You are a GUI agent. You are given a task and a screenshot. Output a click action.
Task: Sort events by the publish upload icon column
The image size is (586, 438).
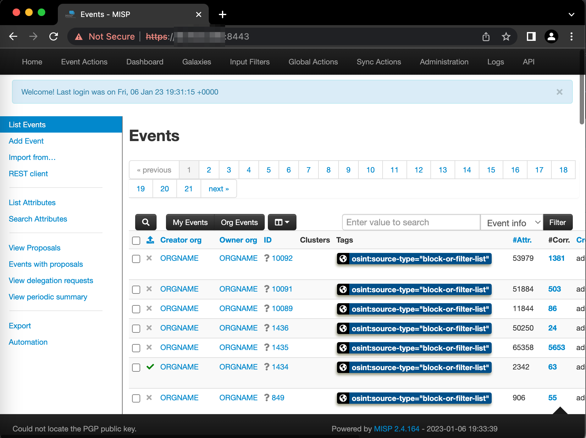click(151, 240)
